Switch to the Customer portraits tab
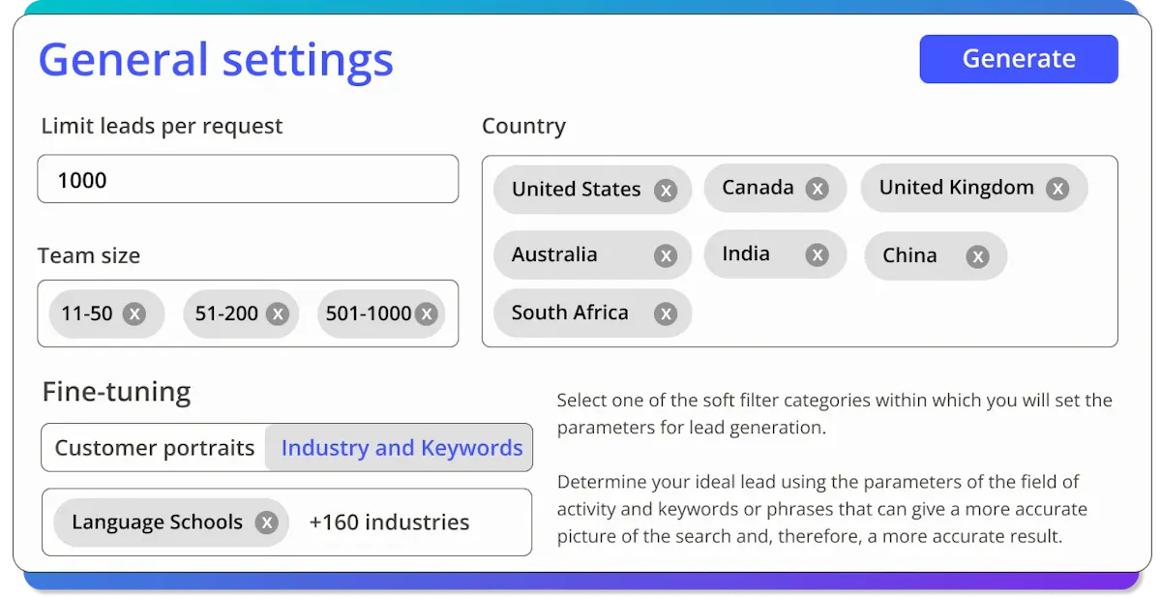This screenshot has height=597, width=1161. click(x=155, y=448)
